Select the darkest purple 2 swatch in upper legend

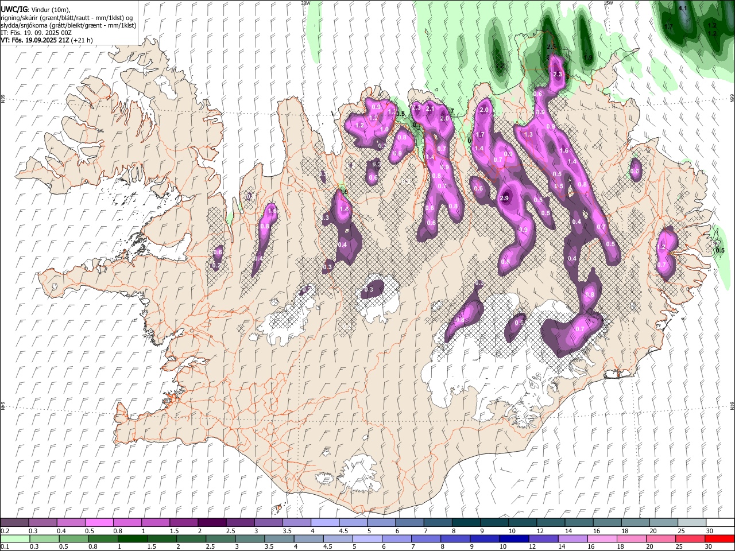(212, 522)
